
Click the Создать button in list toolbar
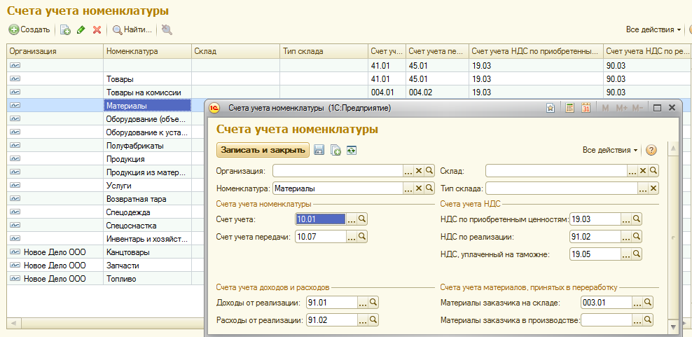point(29,30)
